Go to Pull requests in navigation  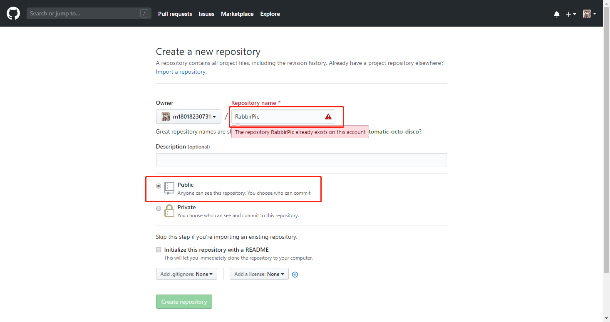(x=175, y=14)
